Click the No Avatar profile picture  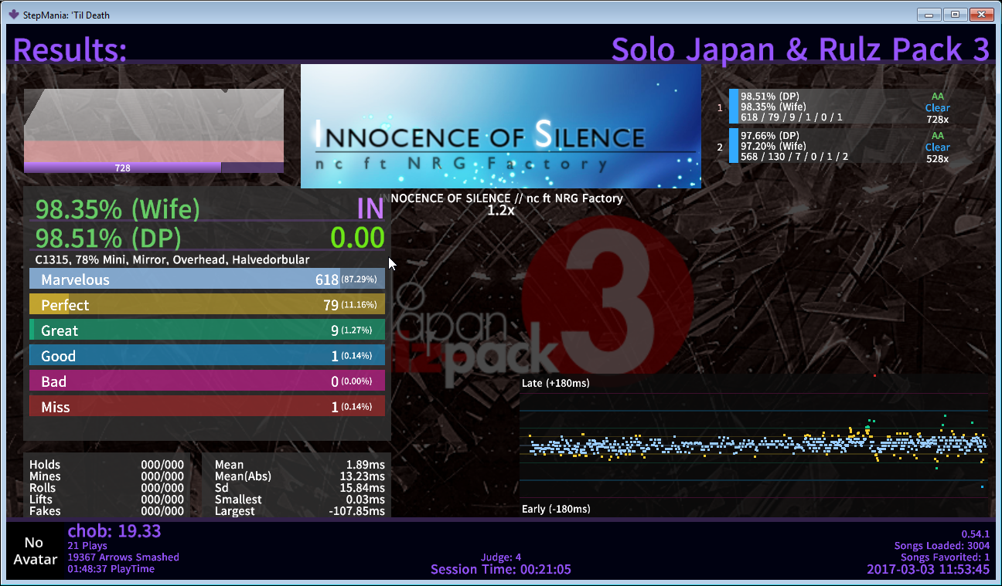[35, 551]
